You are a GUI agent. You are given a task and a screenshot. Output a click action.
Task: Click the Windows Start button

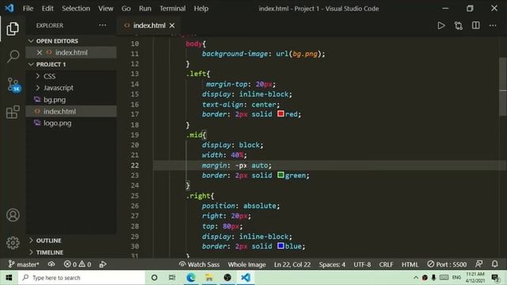(9, 278)
